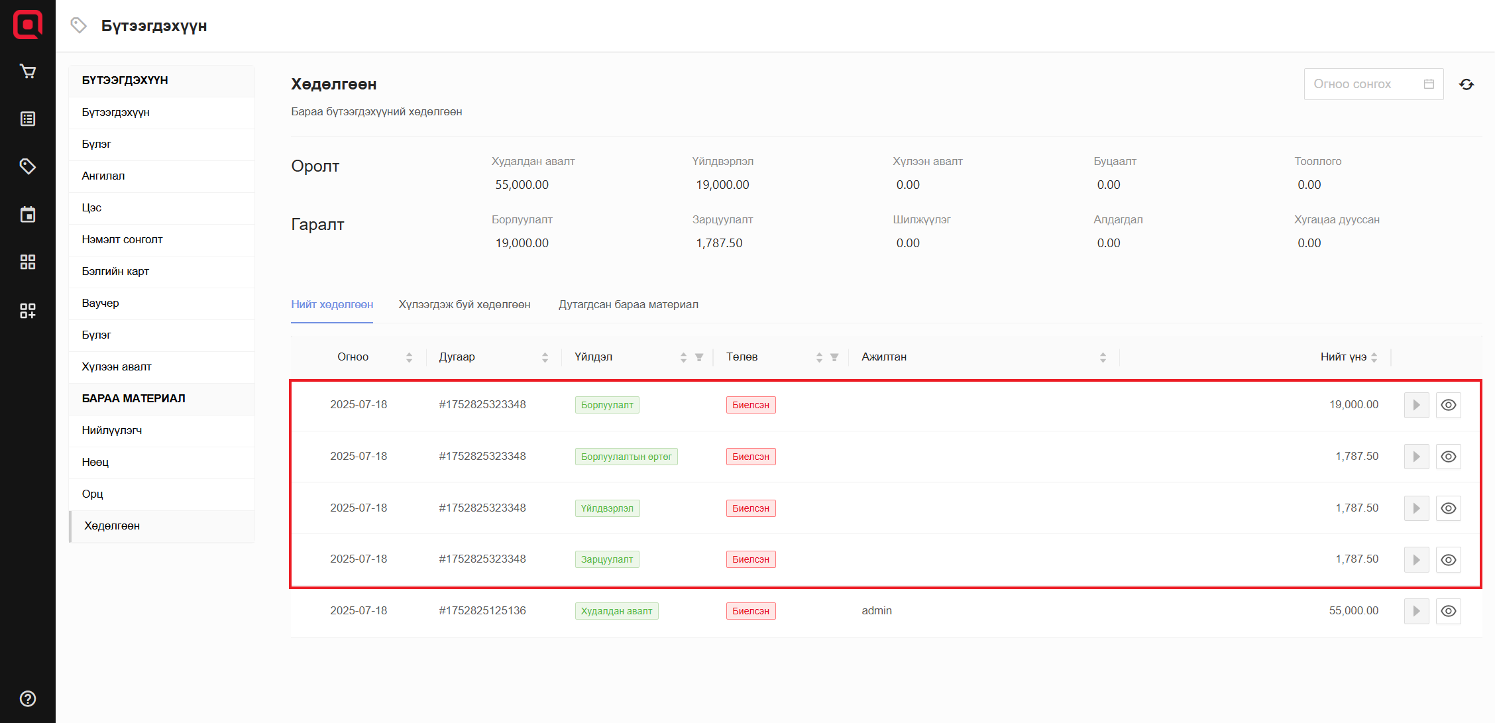
Task: View details of the Борлуулалт row
Action: 1449,405
